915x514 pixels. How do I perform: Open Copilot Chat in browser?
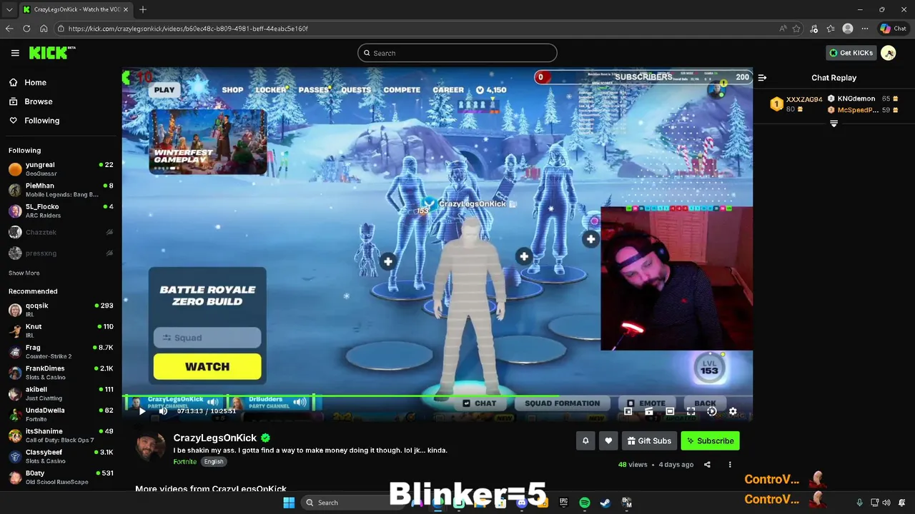(894, 29)
